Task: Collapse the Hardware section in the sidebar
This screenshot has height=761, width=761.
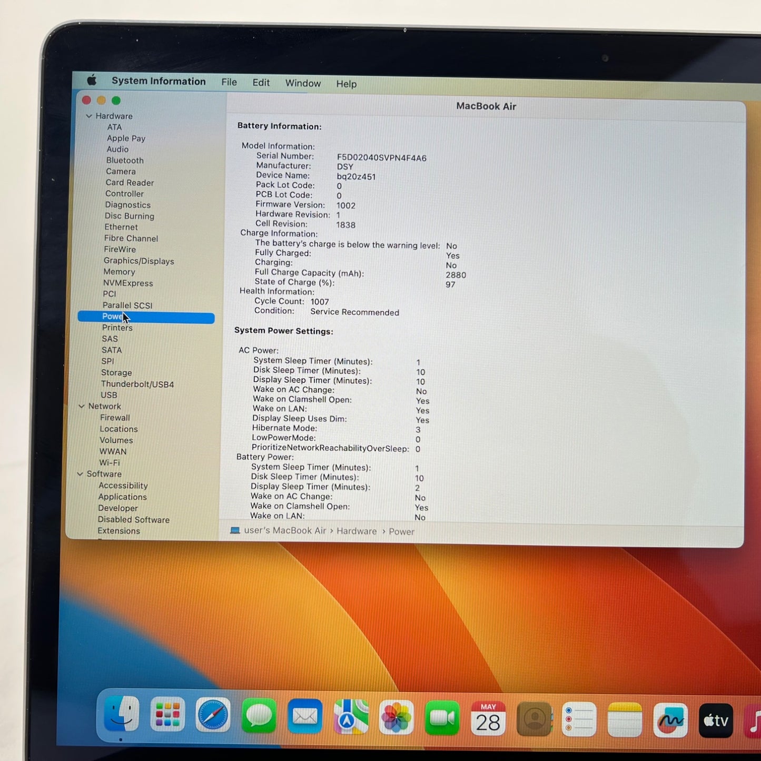Action: coord(89,116)
